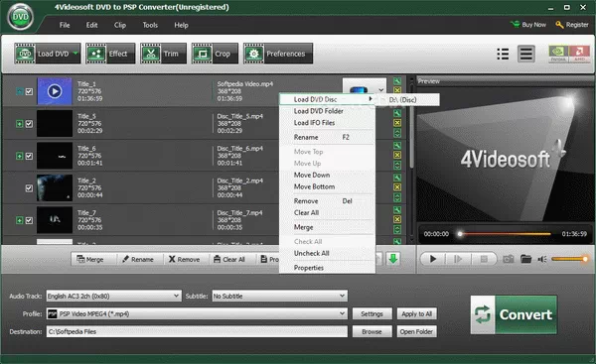Screen dimensions: 596x364
Task: Toggle AMD acceleration icon
Action: pos(579,54)
